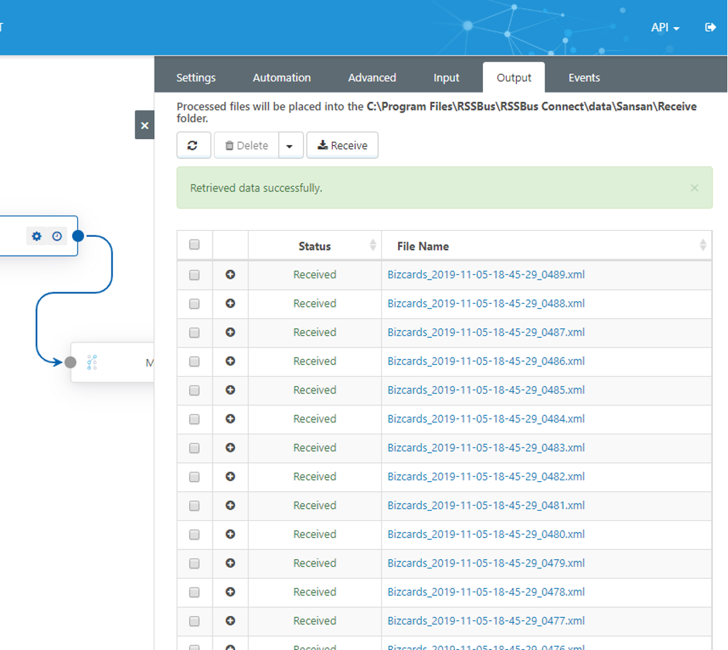
Task: Open the API dropdown menu
Action: (665, 27)
